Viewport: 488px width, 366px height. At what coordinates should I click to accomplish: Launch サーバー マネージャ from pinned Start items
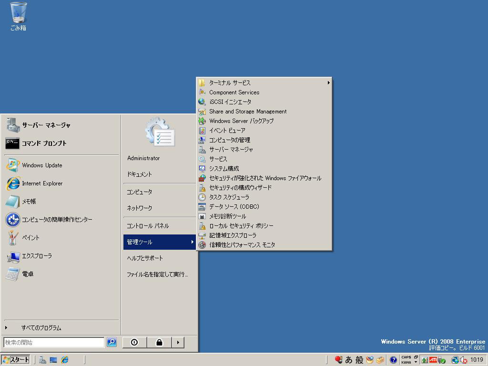click(46, 125)
